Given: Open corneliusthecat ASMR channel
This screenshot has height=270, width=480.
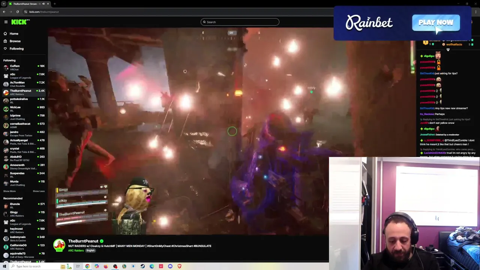Looking at the screenshot, I should tap(24, 125).
